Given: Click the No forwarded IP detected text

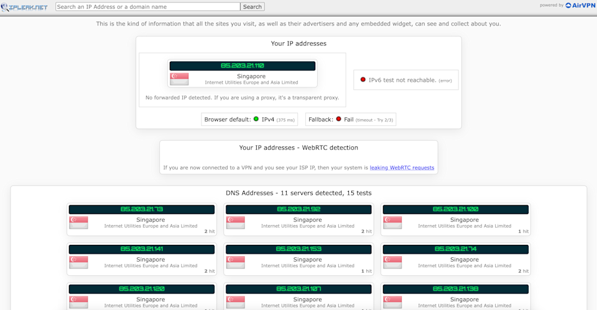Looking at the screenshot, I should coord(242,97).
